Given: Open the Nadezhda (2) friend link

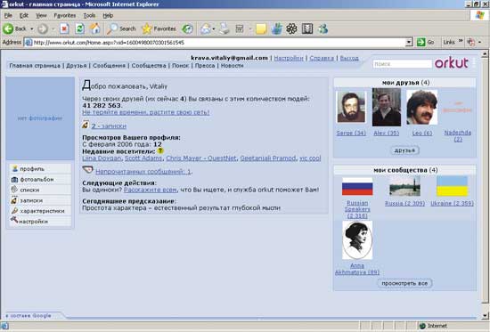Looking at the screenshot, I should pyautogui.click(x=458, y=136).
